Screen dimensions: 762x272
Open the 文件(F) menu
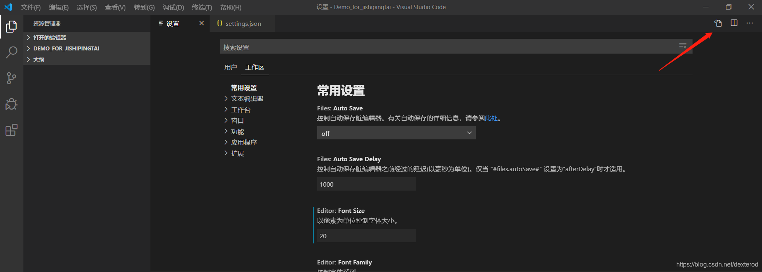pos(31,7)
